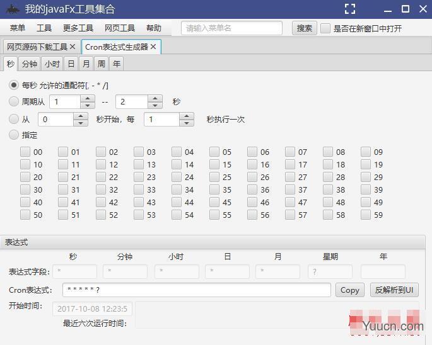
Task: Click the 秒 expression field
Action: 75,271
